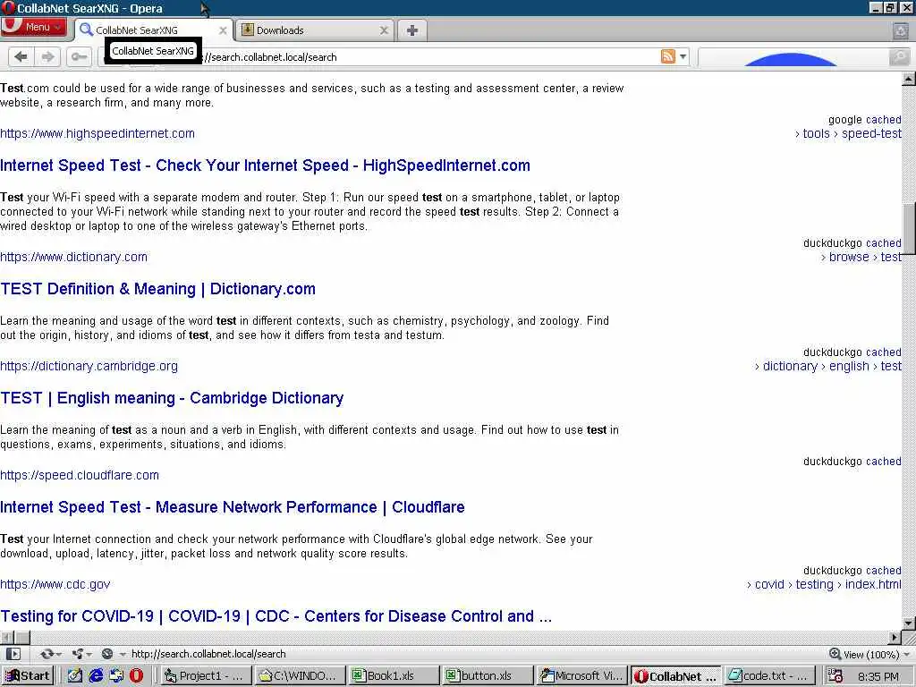This screenshot has height=687, width=916.
Task: Click the password wand key icon
Action: click(x=79, y=56)
